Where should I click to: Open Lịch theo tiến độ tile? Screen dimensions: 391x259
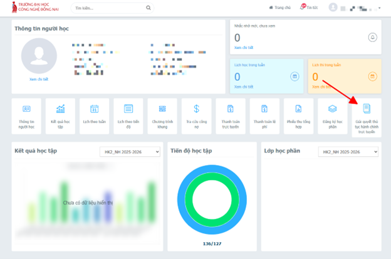[x=128, y=116]
